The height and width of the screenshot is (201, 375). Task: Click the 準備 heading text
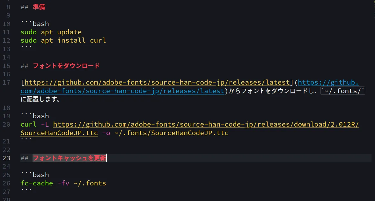[x=39, y=7]
